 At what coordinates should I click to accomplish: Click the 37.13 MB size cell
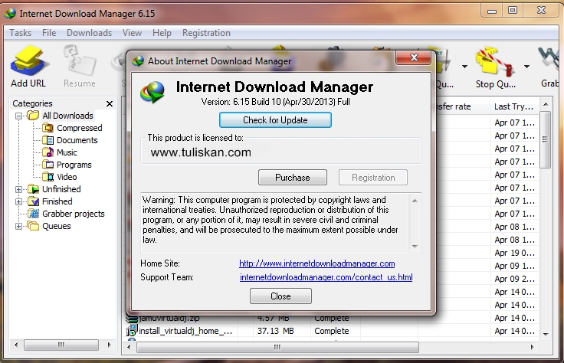[276, 331]
